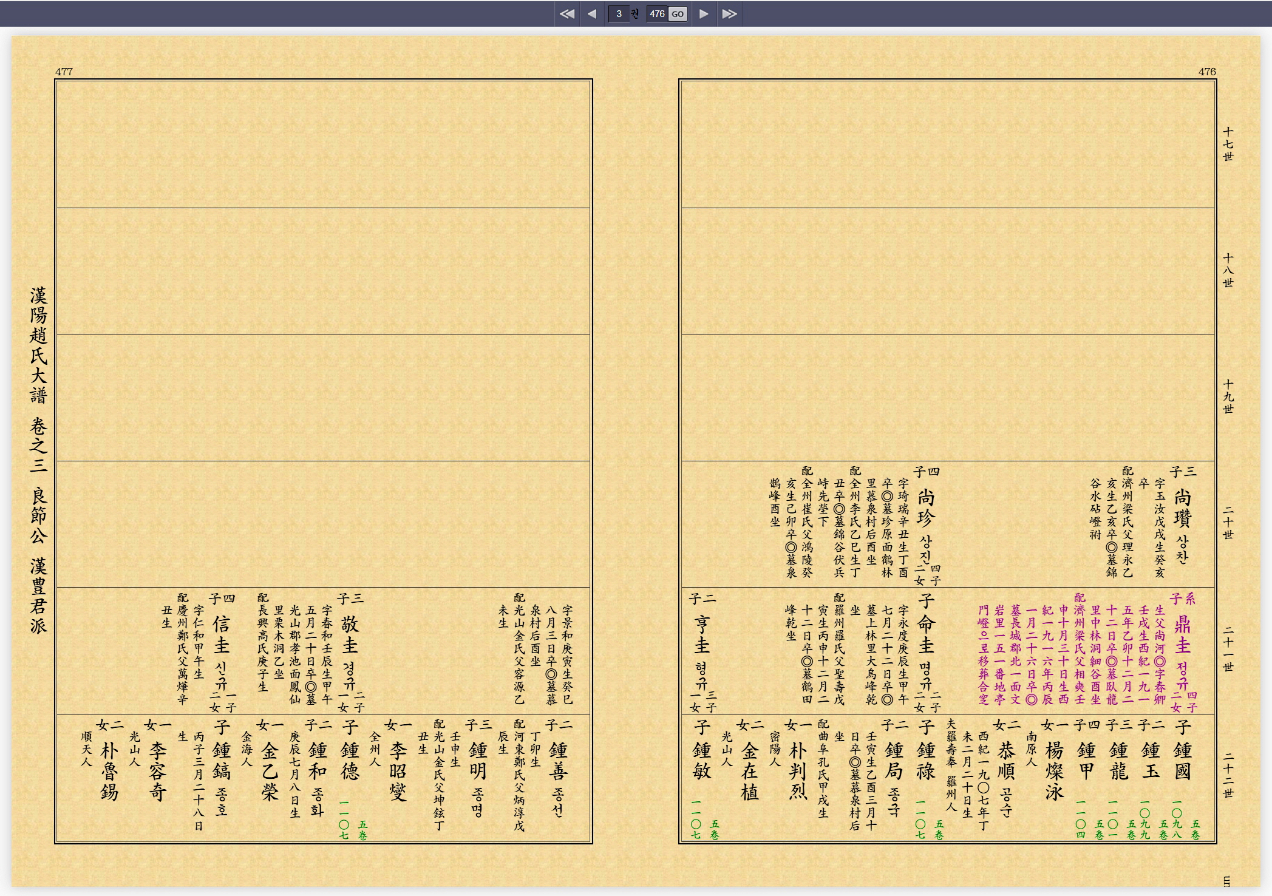The image size is (1272, 896).
Task: Click the vertical text 良節公 漢豊君派
Action: 38,560
